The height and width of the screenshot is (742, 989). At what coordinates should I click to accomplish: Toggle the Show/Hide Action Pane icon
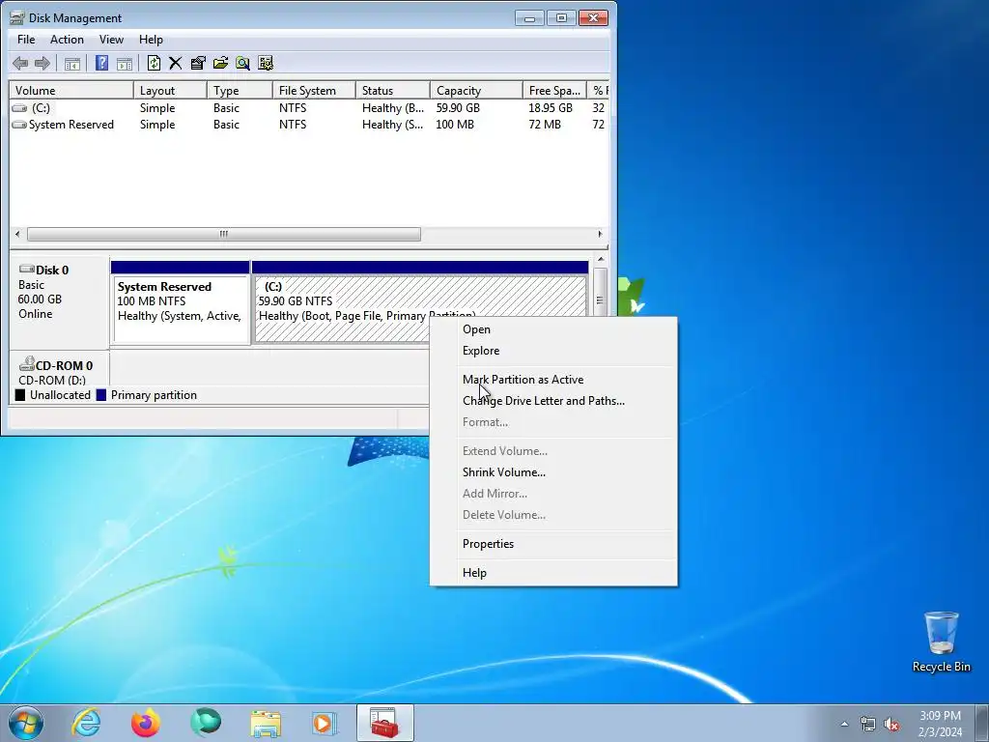coord(125,63)
